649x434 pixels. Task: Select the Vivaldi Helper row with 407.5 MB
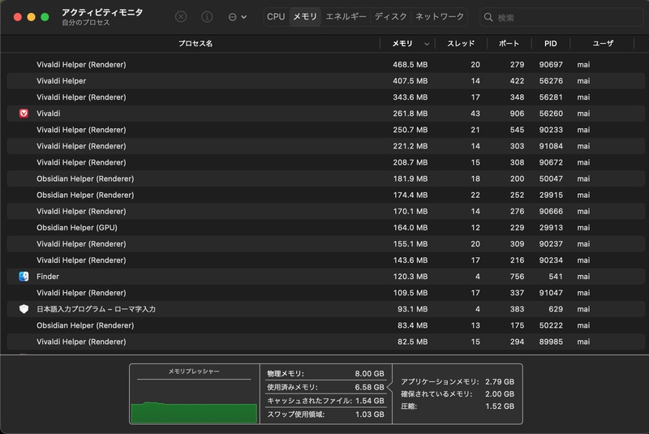click(326, 81)
